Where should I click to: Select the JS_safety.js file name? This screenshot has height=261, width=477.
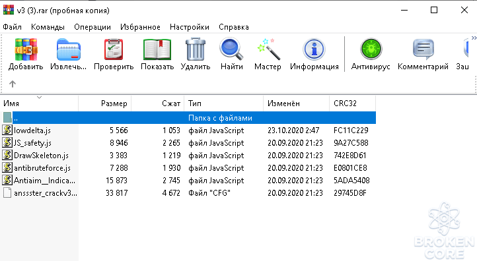coord(32,143)
